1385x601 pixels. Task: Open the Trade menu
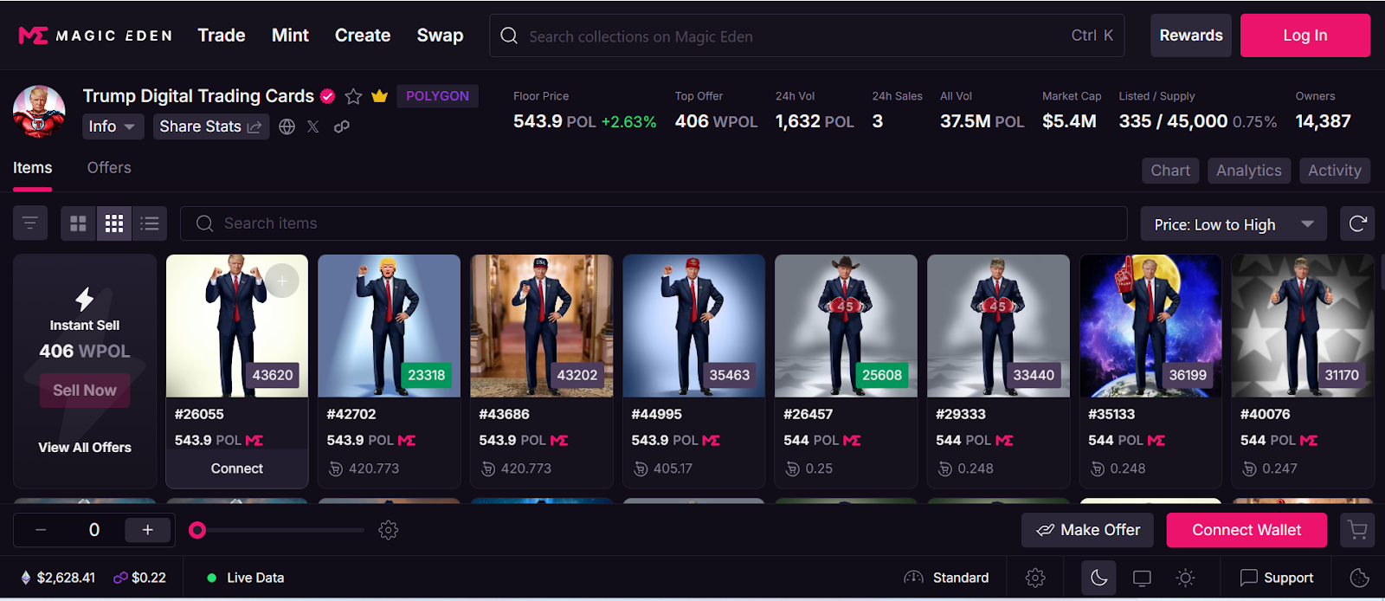pyautogui.click(x=222, y=36)
